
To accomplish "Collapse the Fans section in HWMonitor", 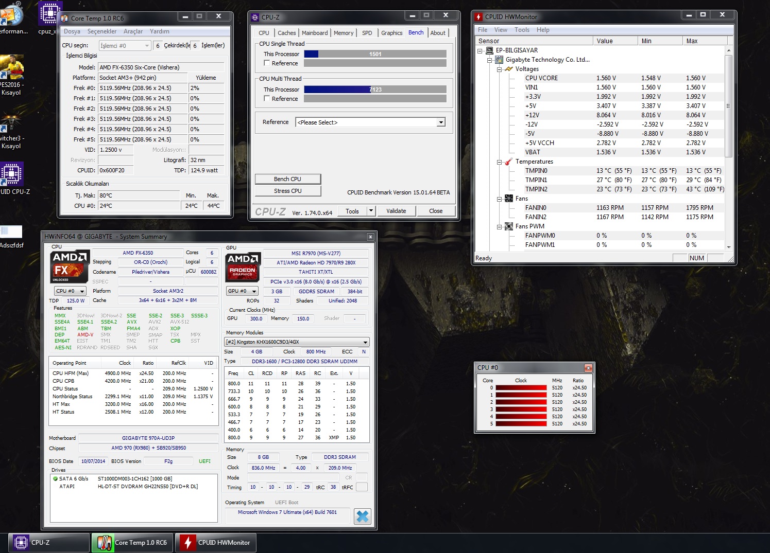I will tap(499, 199).
